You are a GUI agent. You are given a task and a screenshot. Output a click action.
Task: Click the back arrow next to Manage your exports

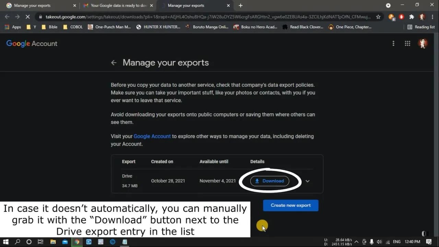114,62
